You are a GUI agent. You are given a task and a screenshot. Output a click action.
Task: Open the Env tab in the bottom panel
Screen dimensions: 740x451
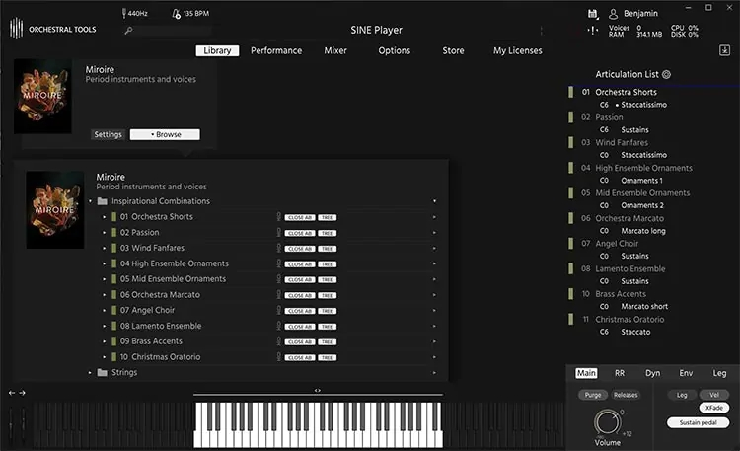(x=686, y=373)
